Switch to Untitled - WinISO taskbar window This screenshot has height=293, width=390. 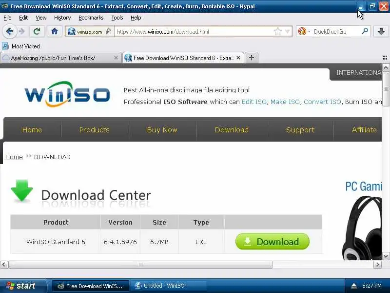[169, 286]
